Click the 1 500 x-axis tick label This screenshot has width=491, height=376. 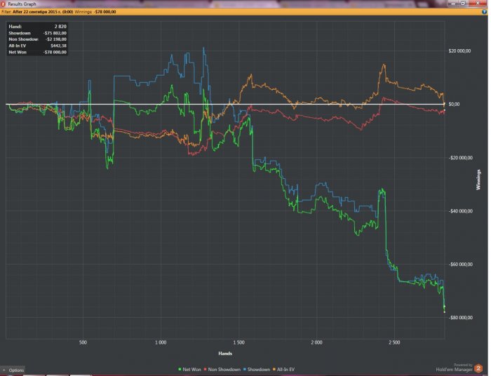(238, 343)
